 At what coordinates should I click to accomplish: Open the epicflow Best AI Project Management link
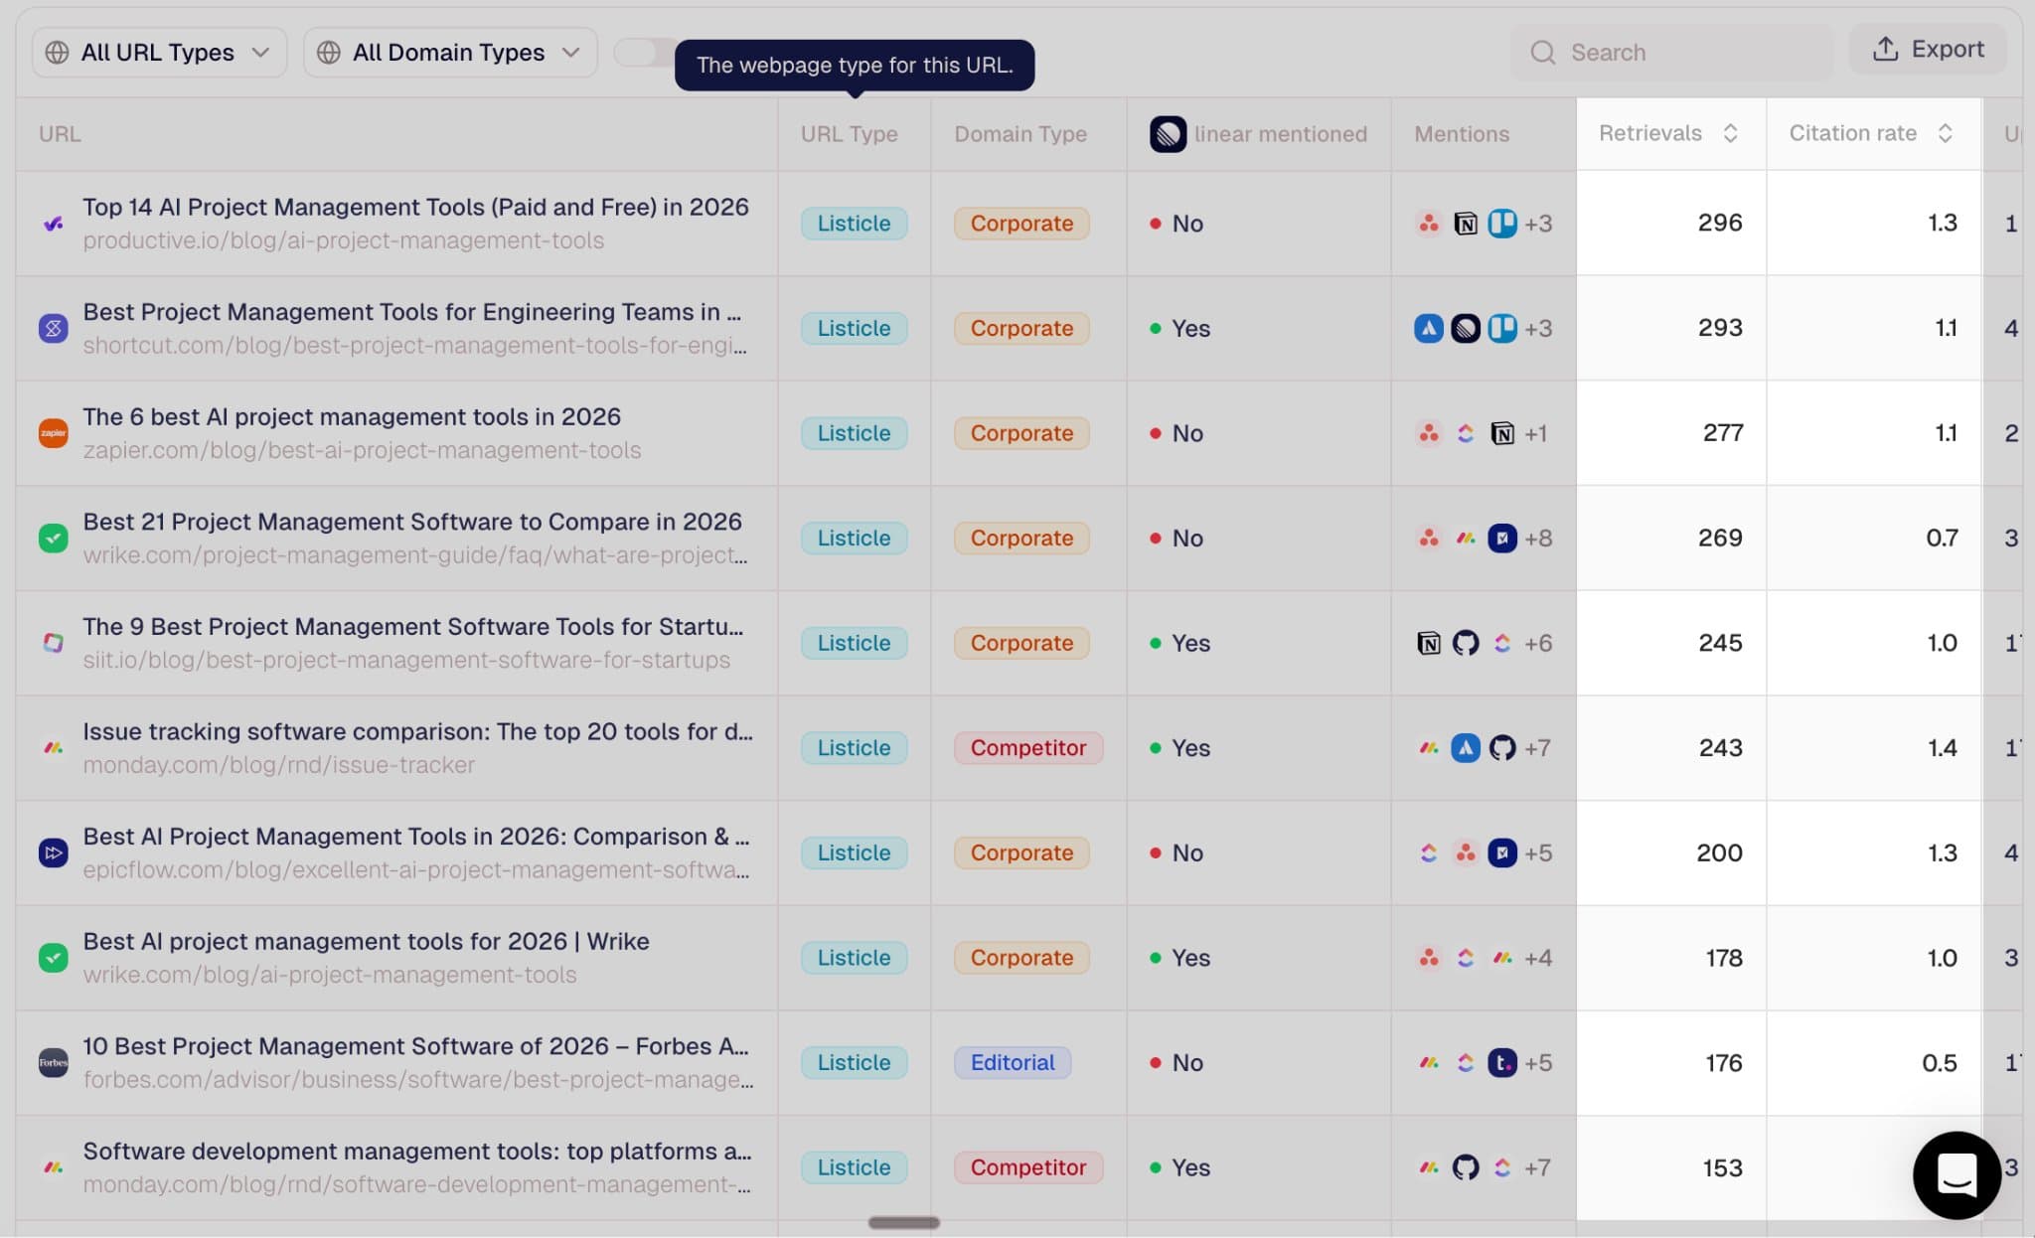tap(416, 836)
